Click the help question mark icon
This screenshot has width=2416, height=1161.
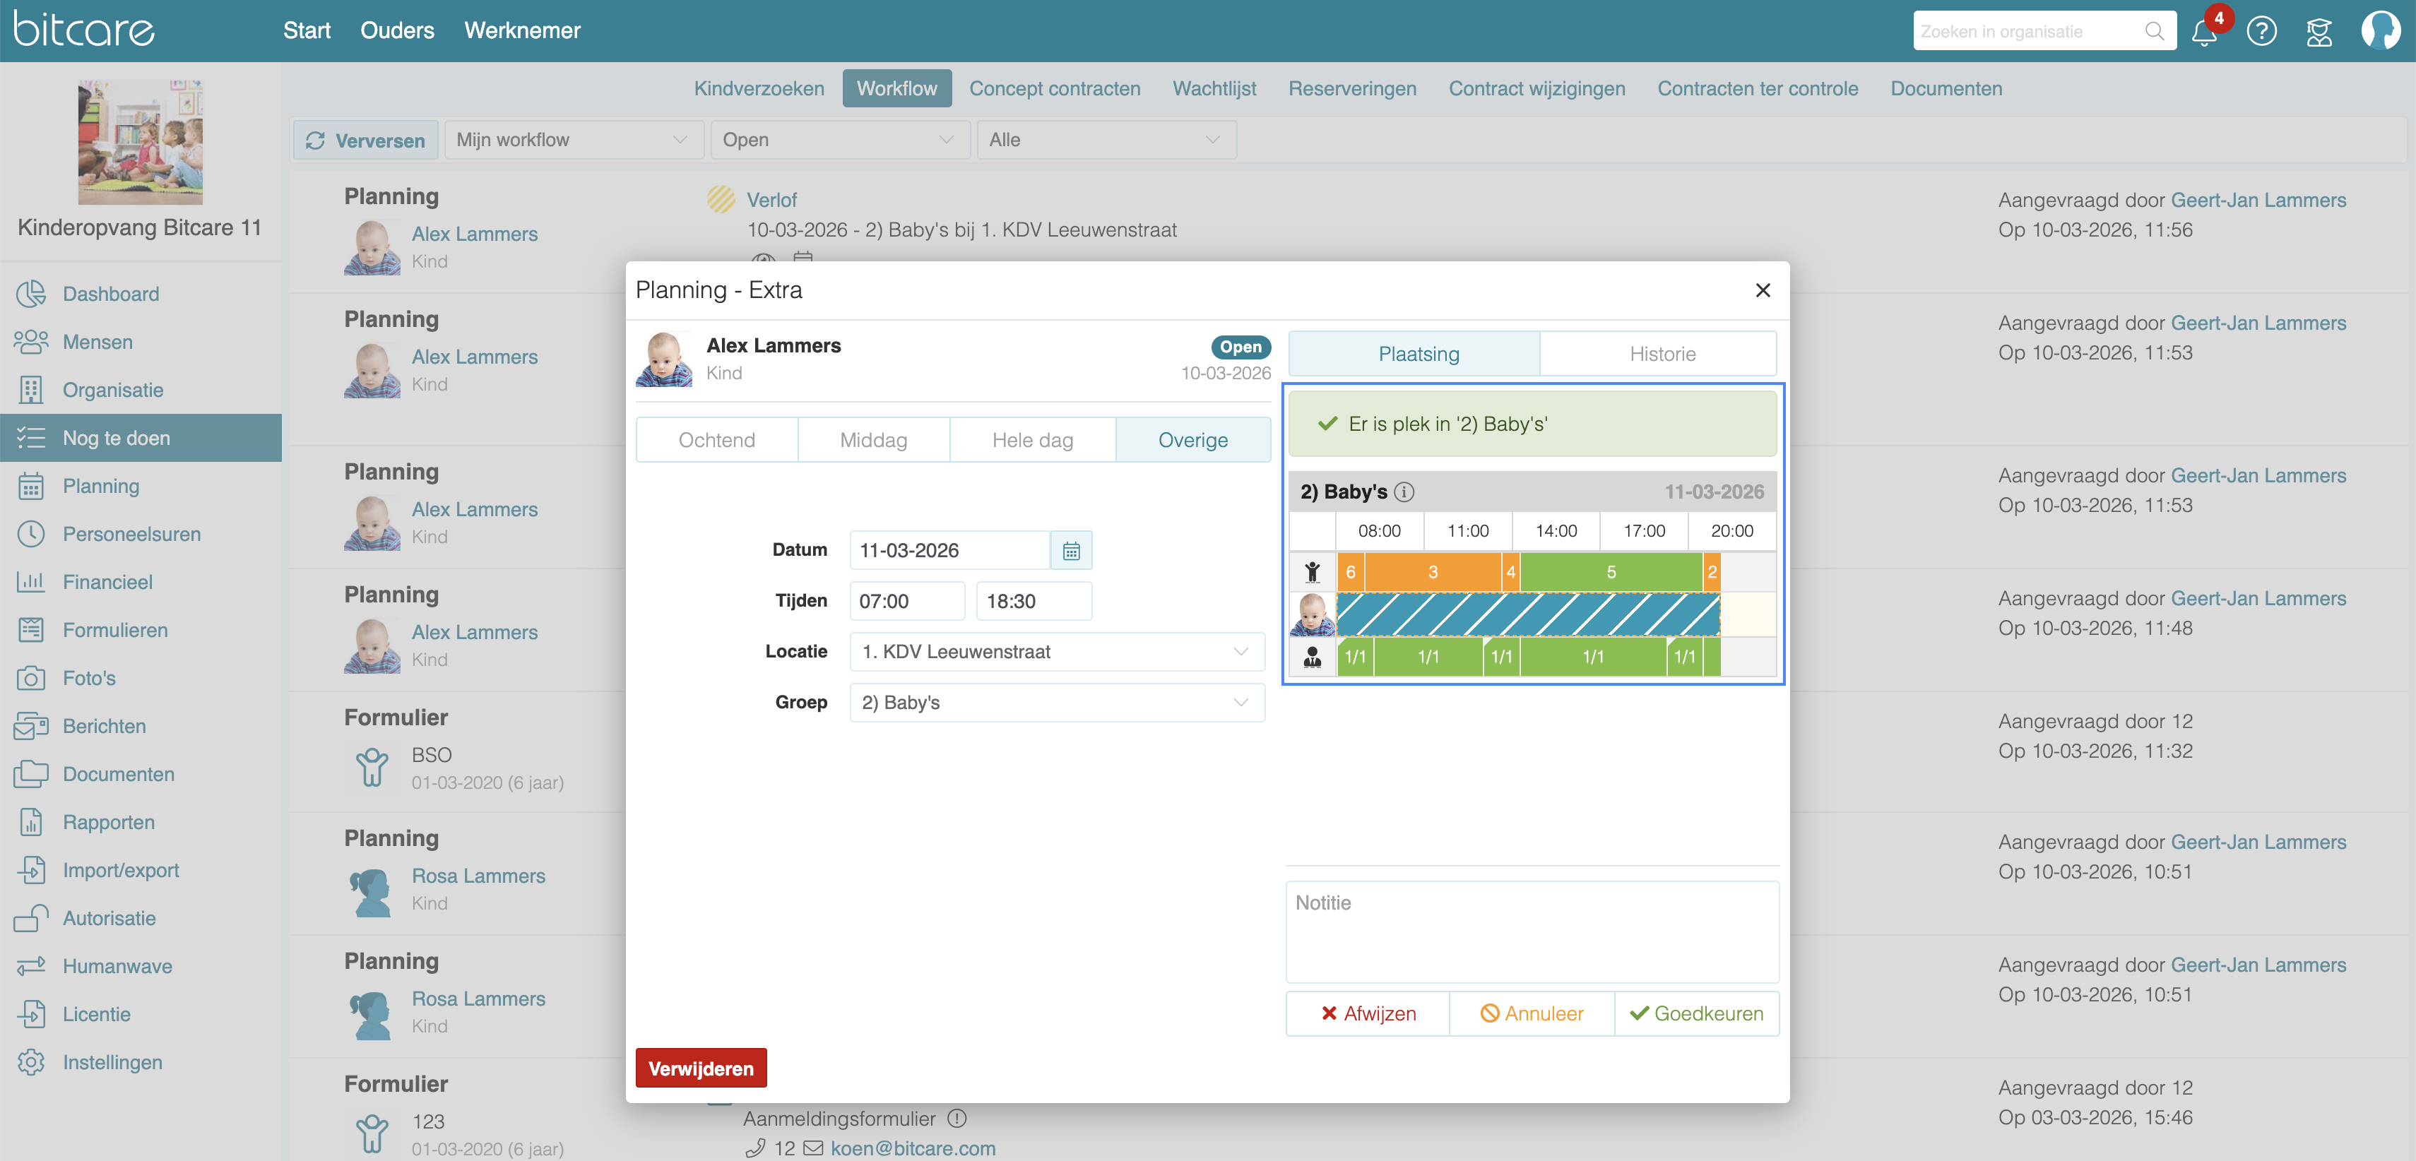(x=2261, y=32)
